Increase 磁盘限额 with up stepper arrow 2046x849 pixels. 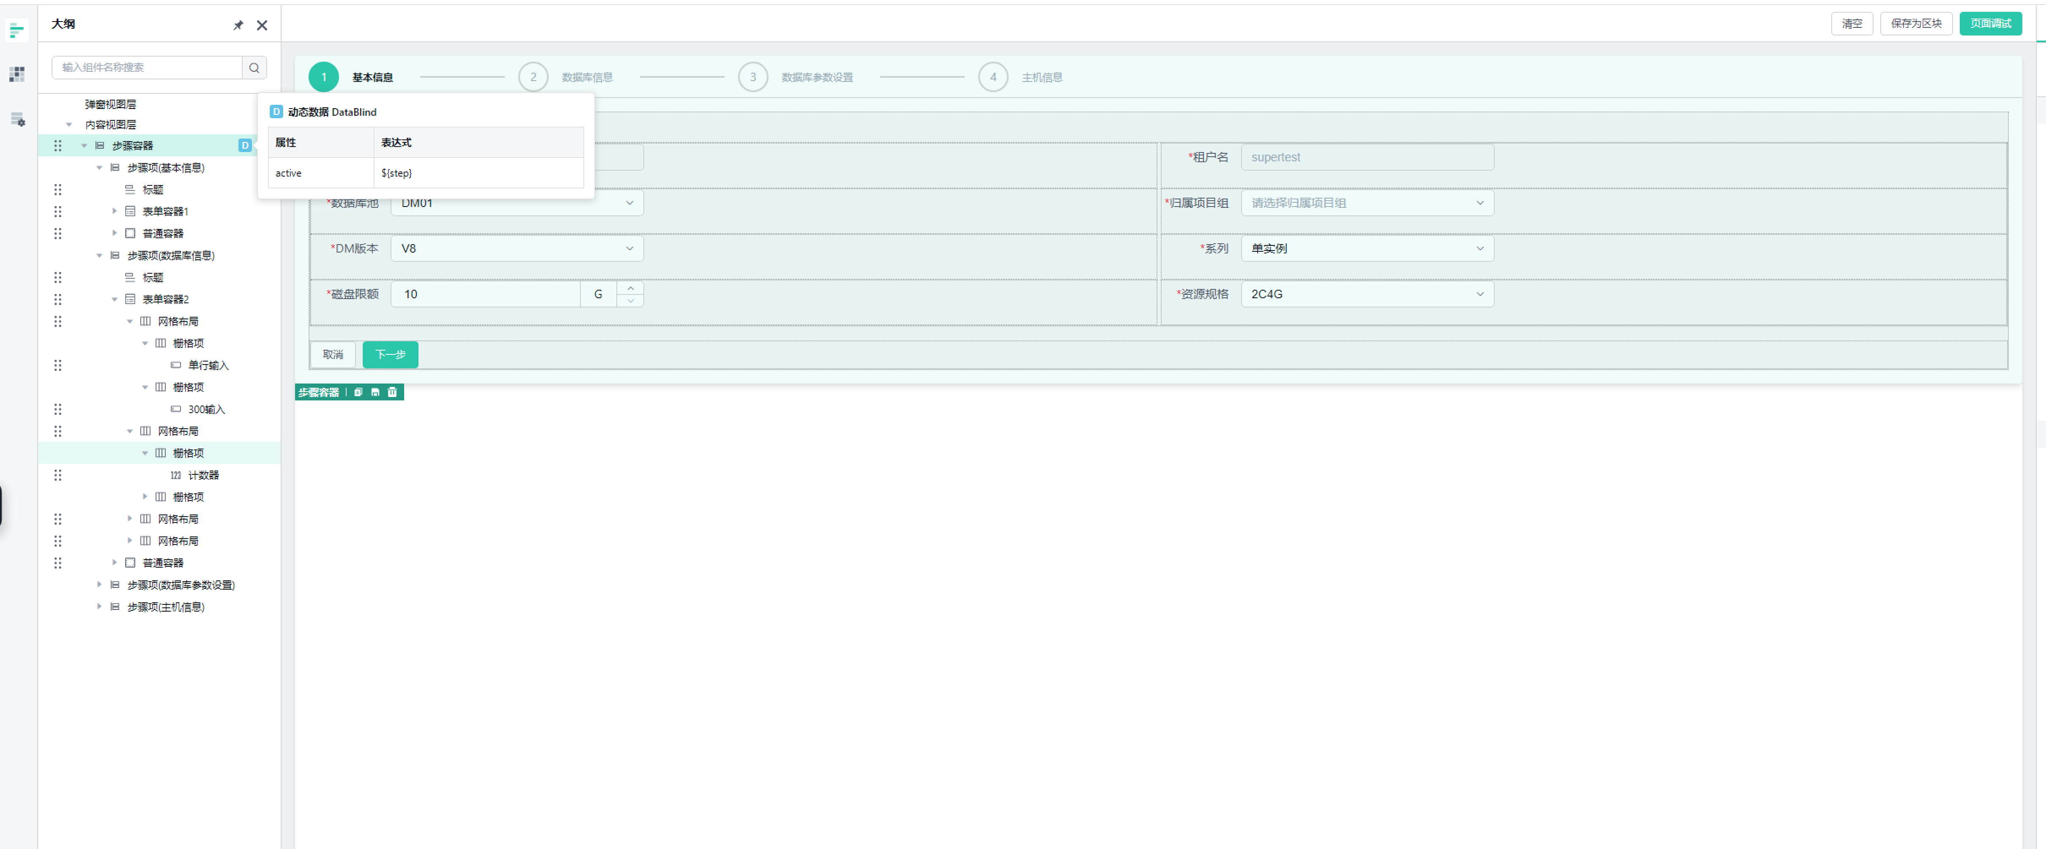pyautogui.click(x=630, y=288)
